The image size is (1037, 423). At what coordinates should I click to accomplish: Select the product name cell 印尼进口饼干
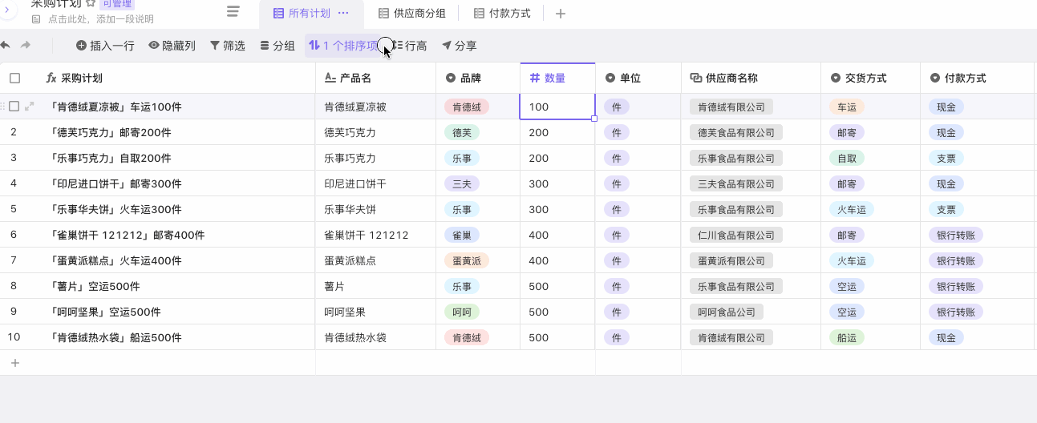[x=376, y=183]
